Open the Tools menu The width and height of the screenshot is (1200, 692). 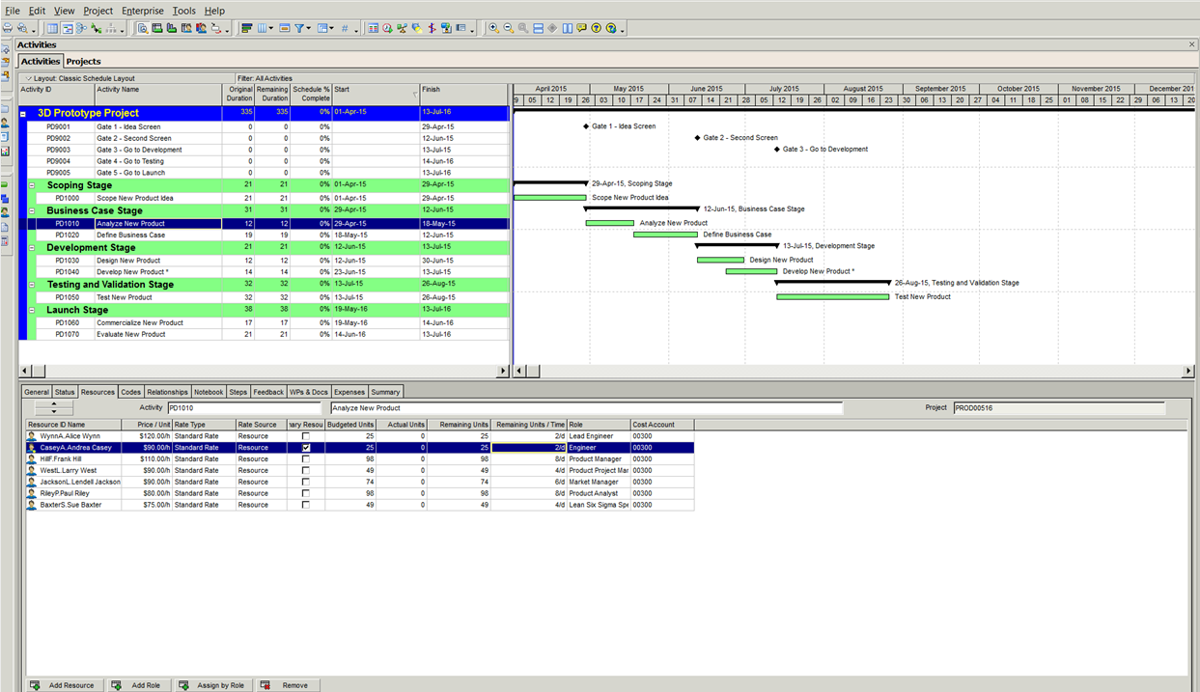183,11
